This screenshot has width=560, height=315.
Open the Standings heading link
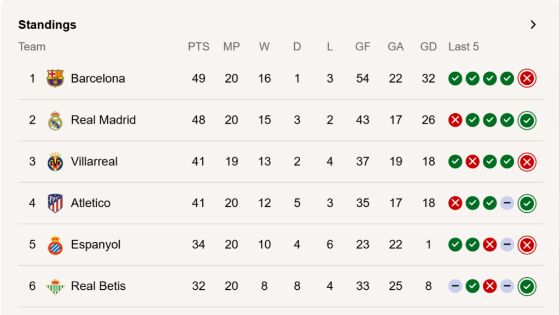[47, 25]
